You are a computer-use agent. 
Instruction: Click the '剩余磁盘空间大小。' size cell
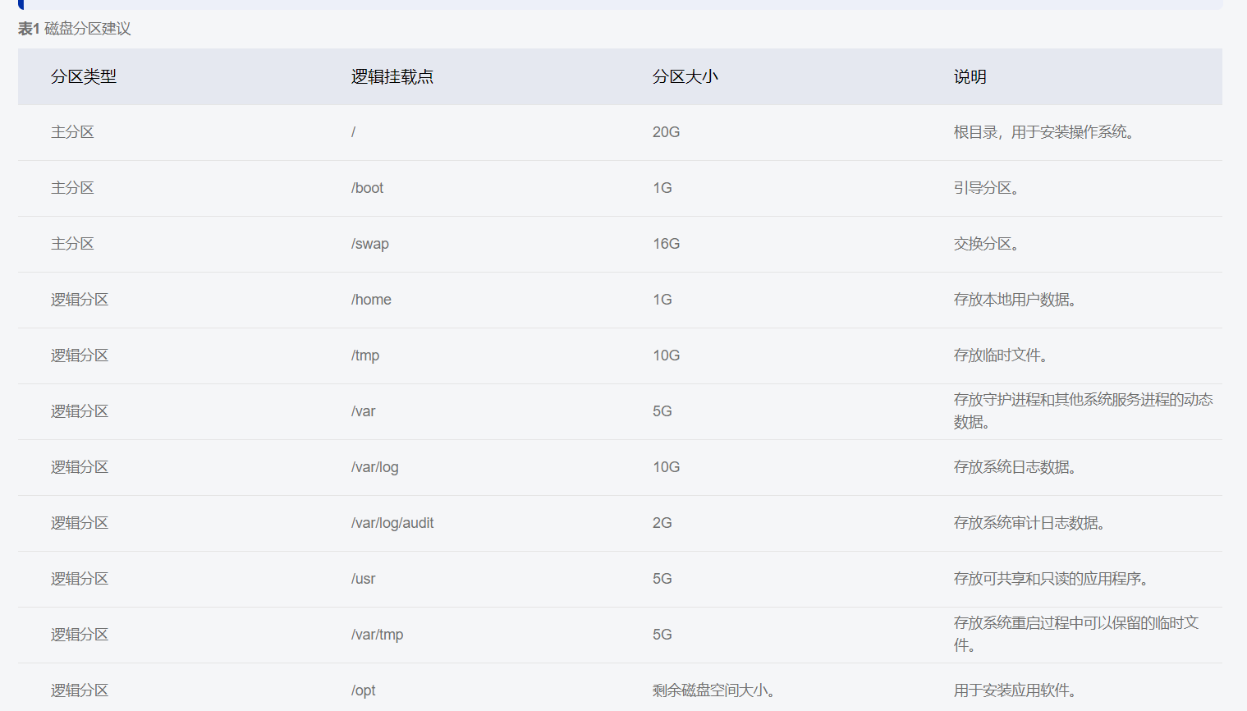point(714,690)
